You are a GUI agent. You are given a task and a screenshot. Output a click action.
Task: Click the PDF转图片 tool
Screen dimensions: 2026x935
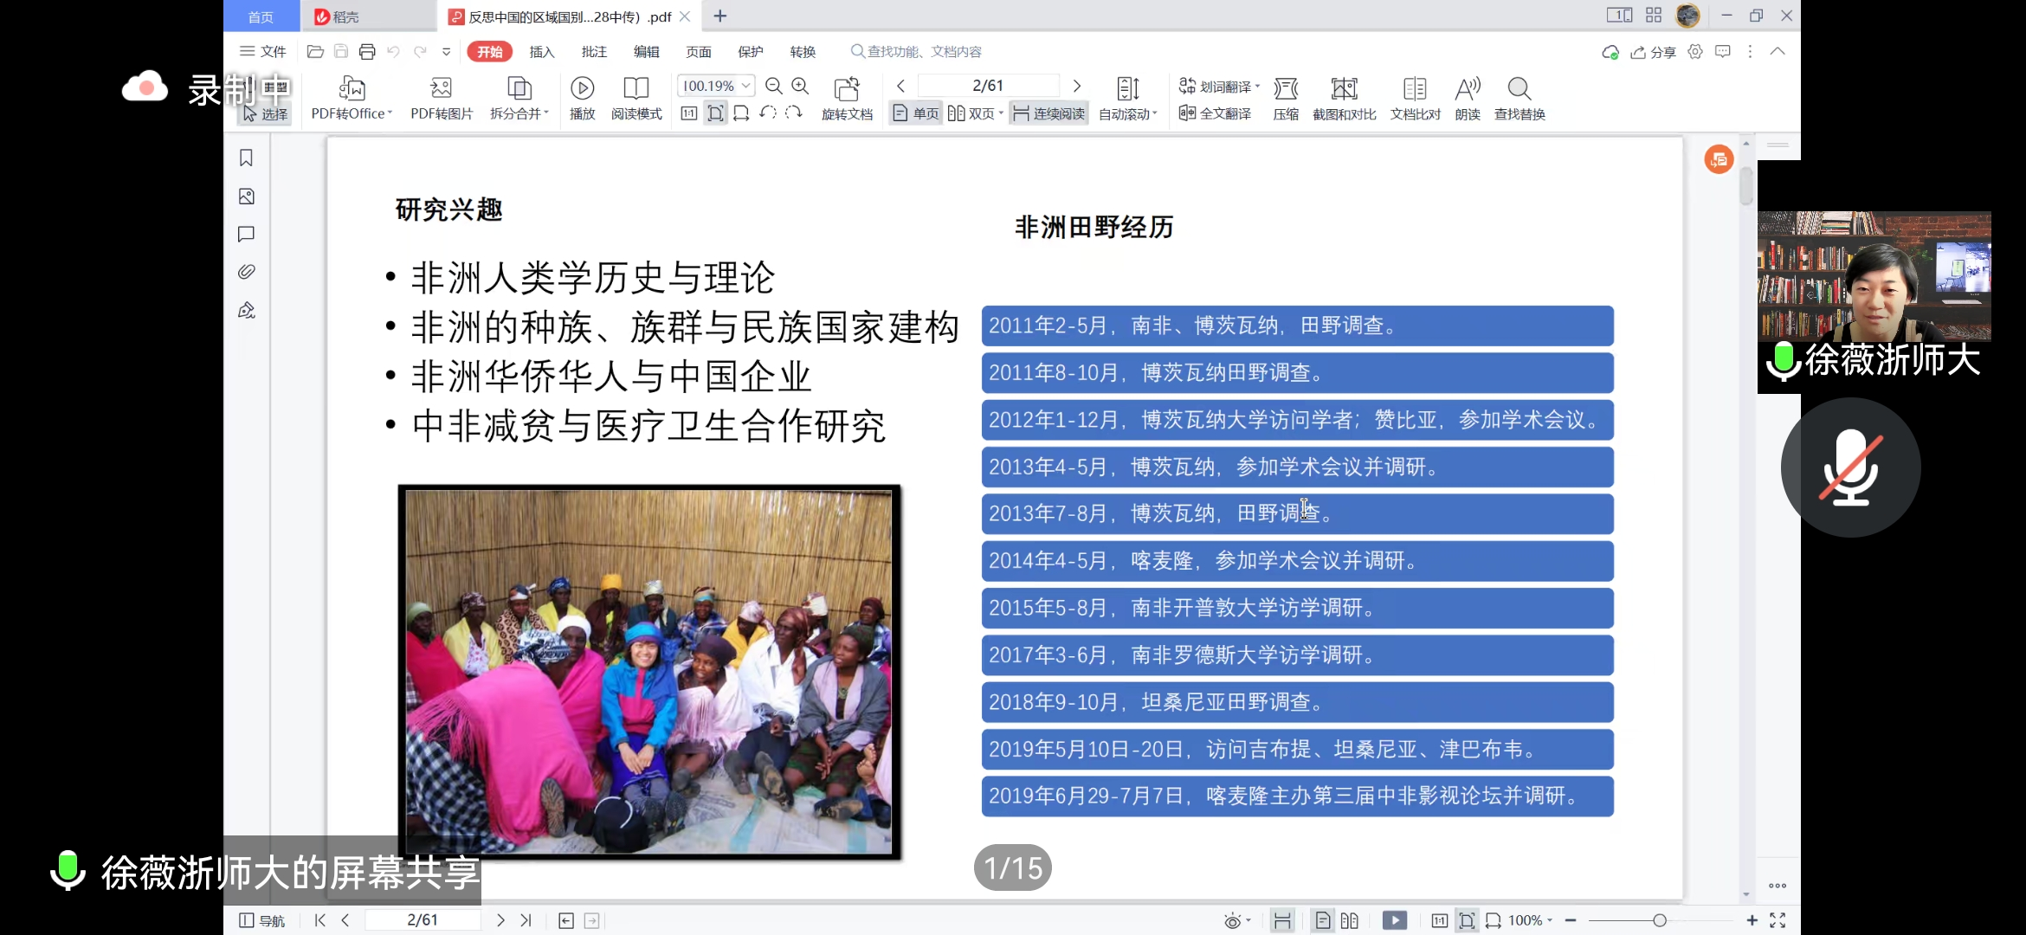pos(442,99)
